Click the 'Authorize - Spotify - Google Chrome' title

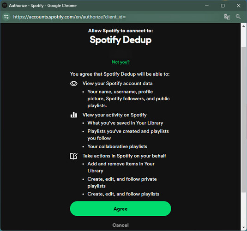click(x=42, y=6)
